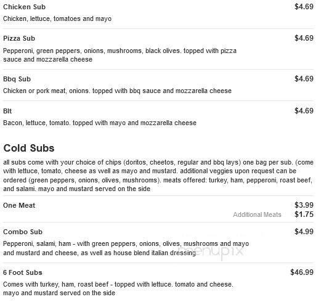Click the $3.99 One Meat price
The width and height of the screenshot is (321, 302).
(x=304, y=205)
